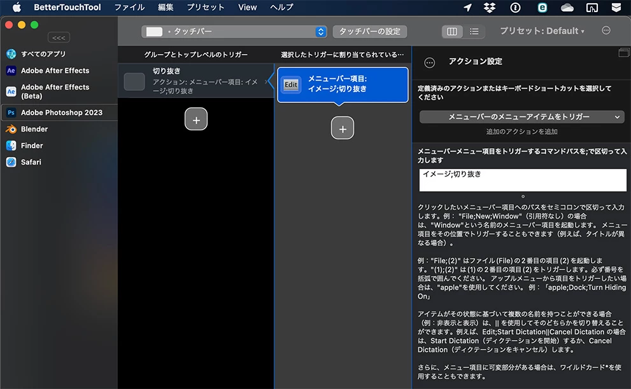Open the プリセット menu
Screen dimensions: 631x389
[x=205, y=7]
